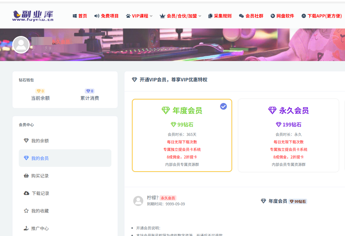Go to 下载记录 in the sidebar
The height and width of the screenshot is (236, 345).
[65, 193]
